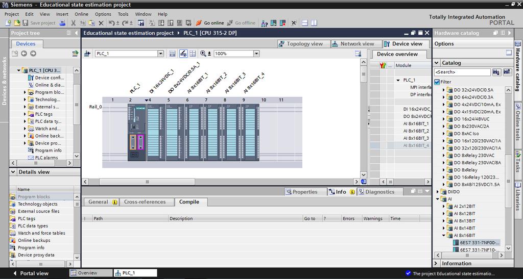Collapse the Details view section

click(13, 172)
